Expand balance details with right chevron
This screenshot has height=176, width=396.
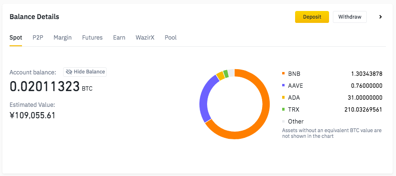click(x=381, y=17)
